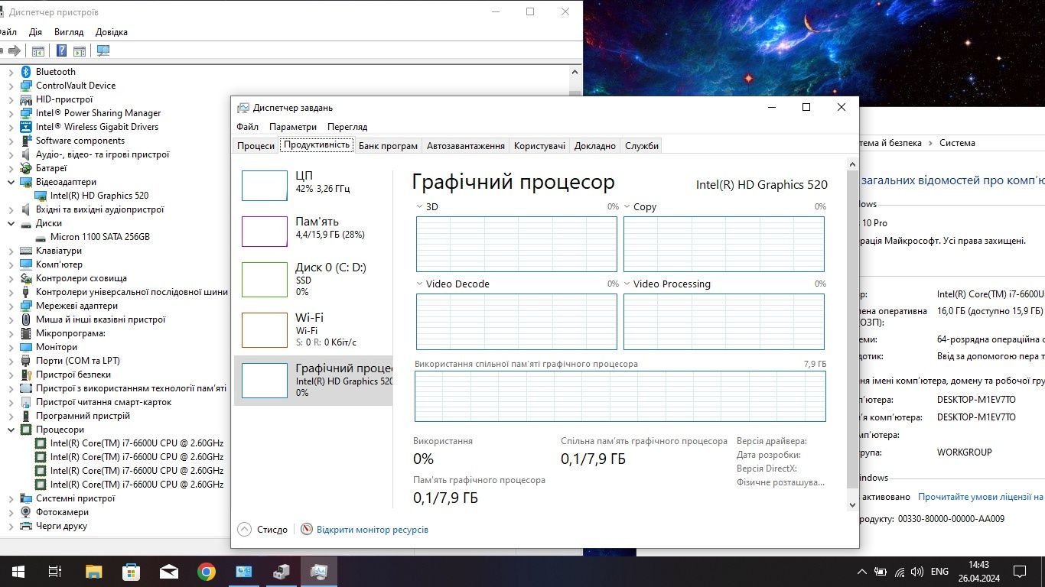Click the Task Manager title bar icon
The width and height of the screenshot is (1045, 587).
pyautogui.click(x=243, y=108)
